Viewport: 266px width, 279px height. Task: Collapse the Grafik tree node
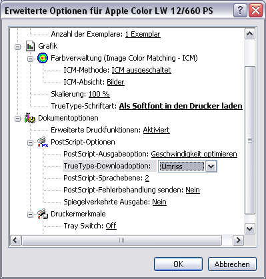pyautogui.click(x=17, y=47)
